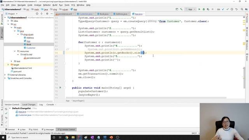Expand the target folder
Screen dimensions: 249x140
coord(8,65)
